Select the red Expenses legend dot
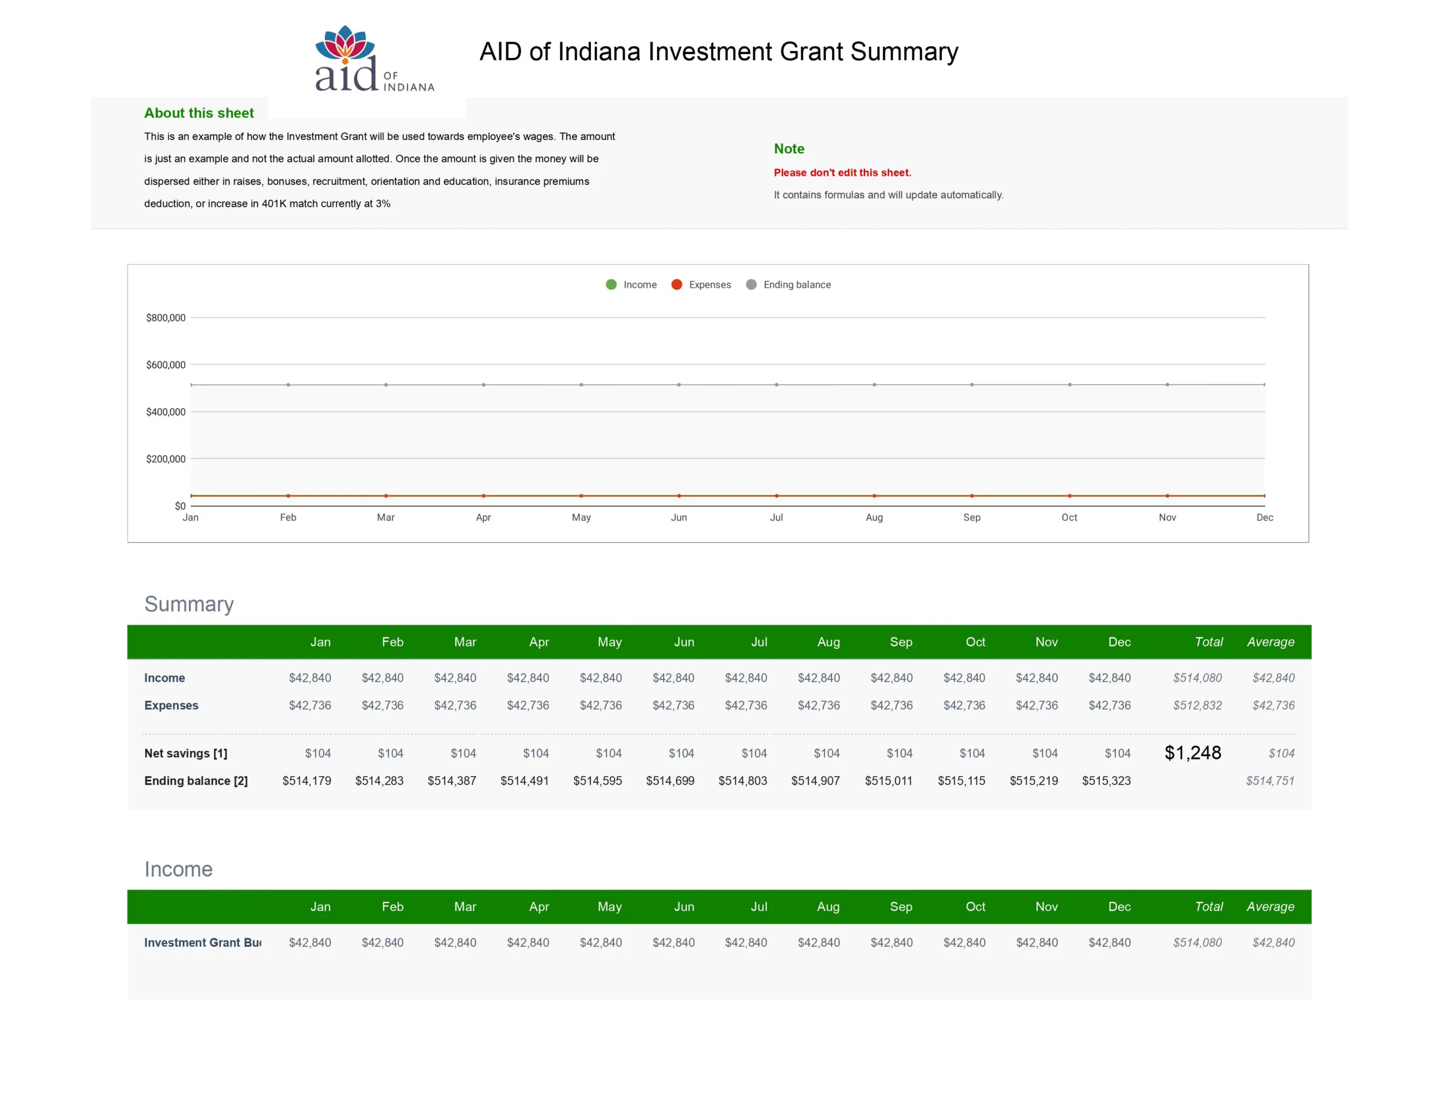The width and height of the screenshot is (1439, 1112). pos(676,285)
